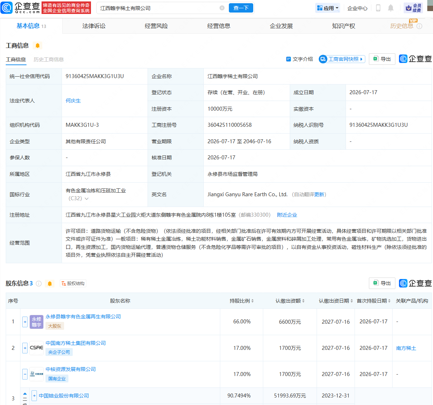Click the 永修赣宇 shareholder logo

[x=37, y=322]
